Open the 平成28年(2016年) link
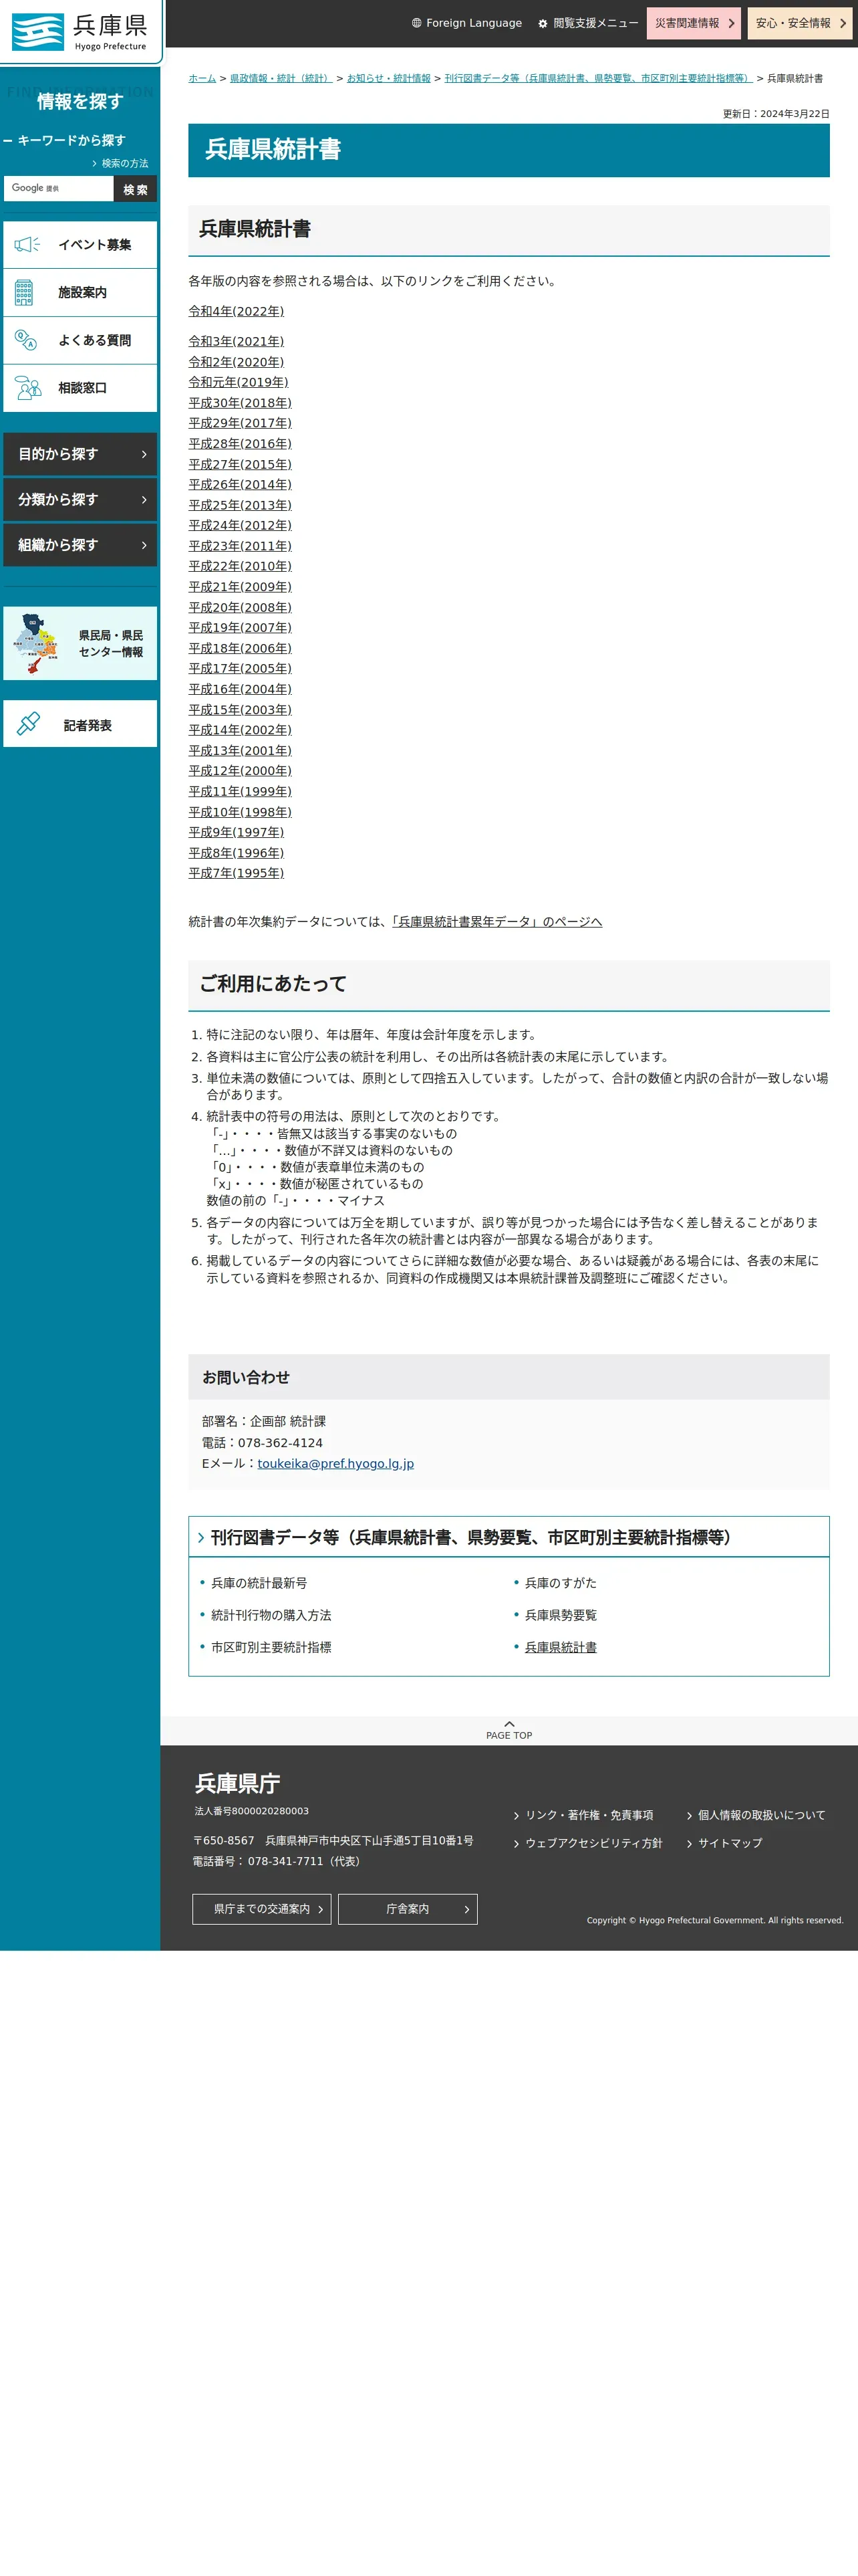This screenshot has width=858, height=2576. click(x=241, y=444)
